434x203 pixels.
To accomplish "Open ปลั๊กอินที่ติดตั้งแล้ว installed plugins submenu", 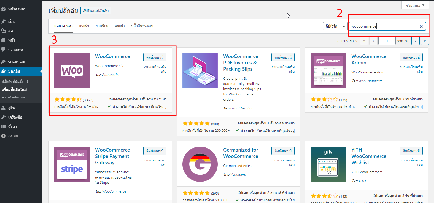I will pyautogui.click(x=15, y=82).
